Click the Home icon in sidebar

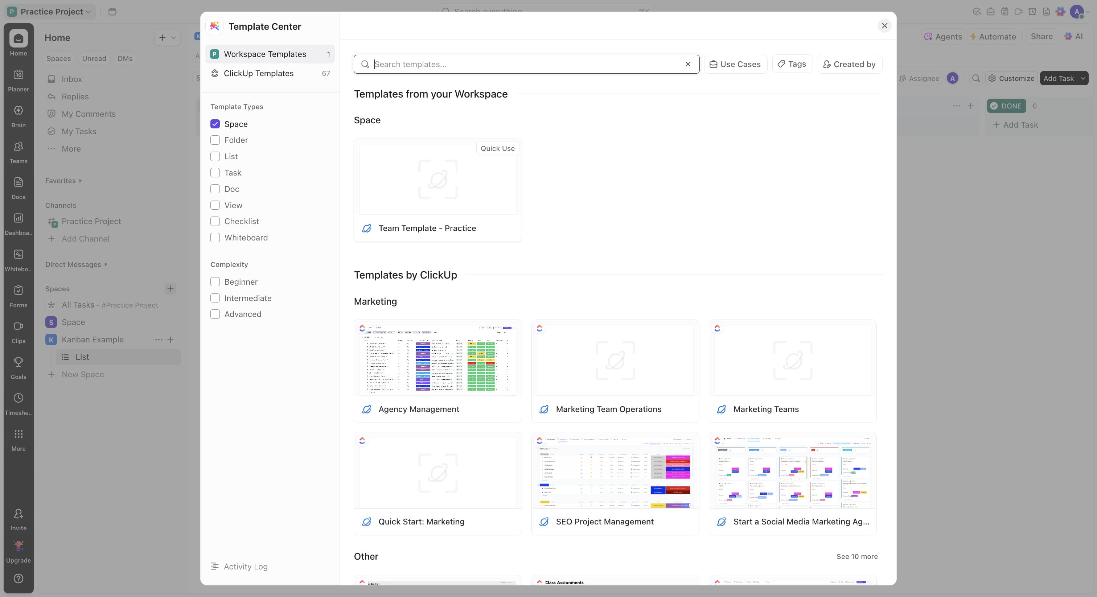[x=18, y=38]
